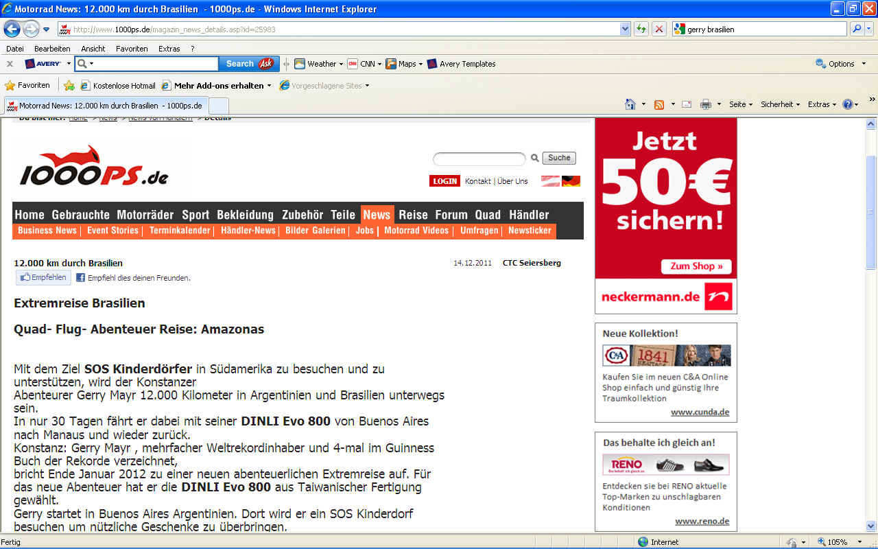Click the blue help question mark icon

point(848,104)
